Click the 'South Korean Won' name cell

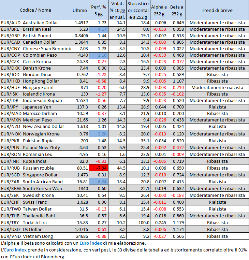pyautogui.click(x=47, y=189)
